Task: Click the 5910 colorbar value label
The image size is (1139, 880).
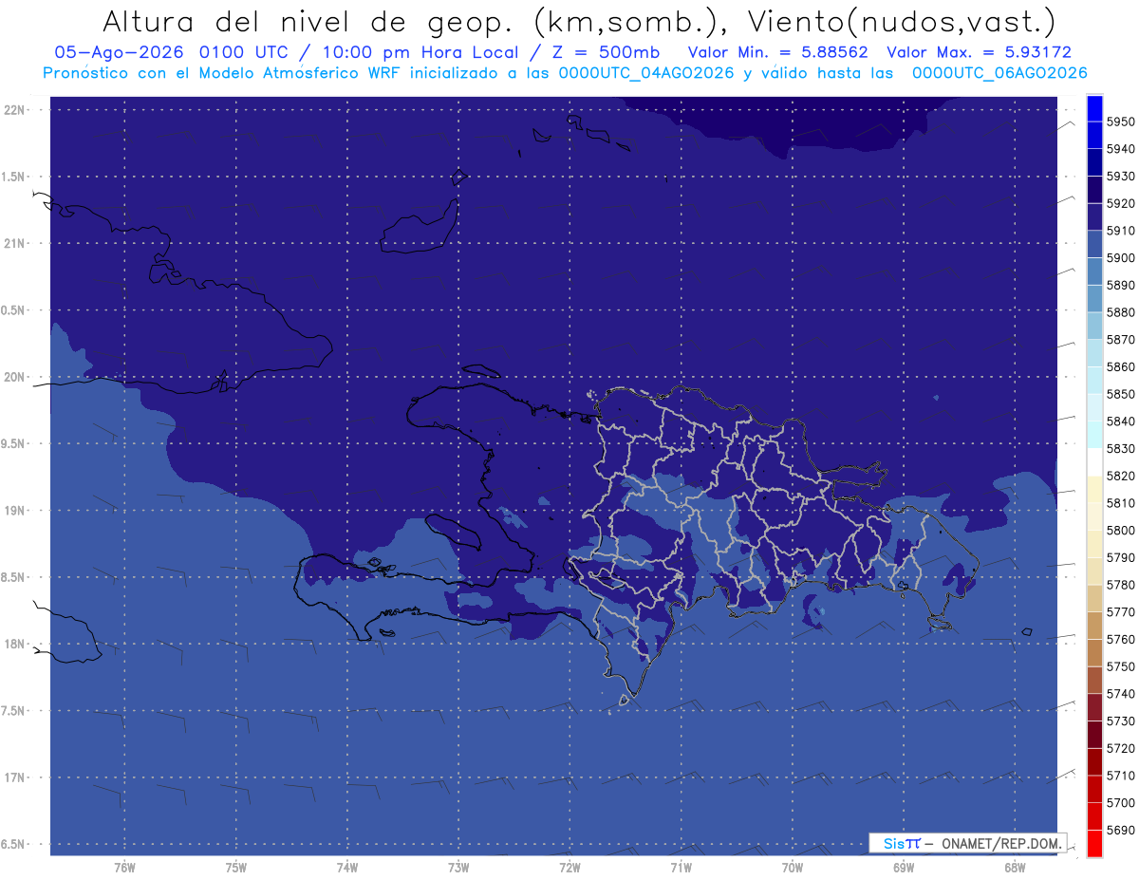Action: 1120,231
